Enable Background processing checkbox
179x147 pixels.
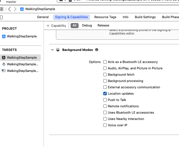click(105, 81)
